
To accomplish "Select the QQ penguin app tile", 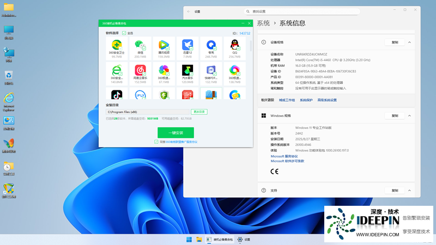I will pyautogui.click(x=235, y=48).
